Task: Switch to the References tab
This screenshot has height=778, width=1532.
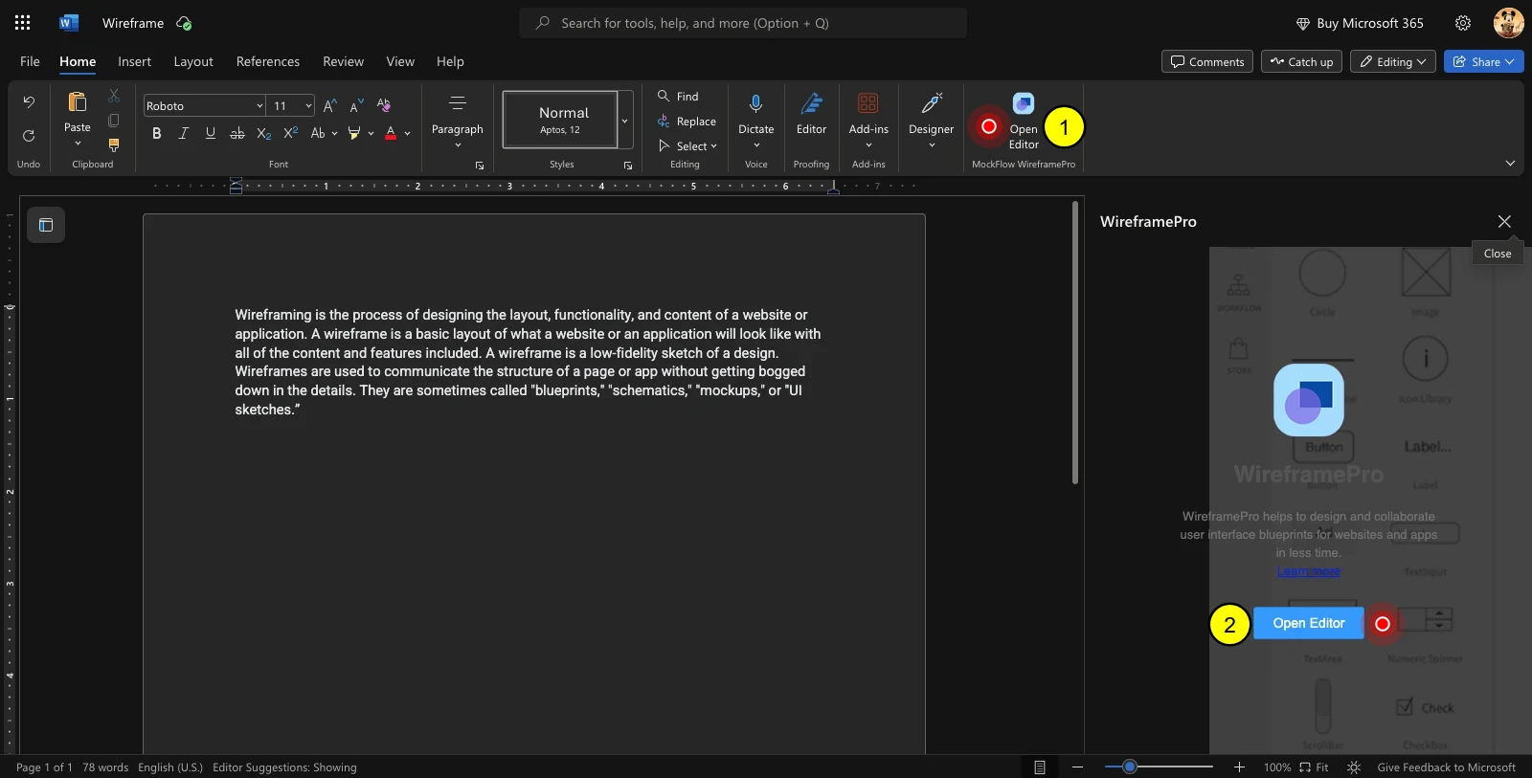Action: click(x=268, y=61)
